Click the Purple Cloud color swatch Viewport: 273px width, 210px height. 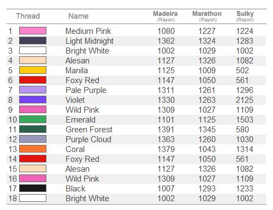pos(33,139)
